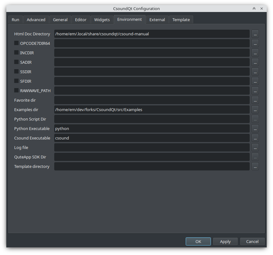Tick the SSDIR checkbox
273x255 pixels.
(x=16, y=71)
